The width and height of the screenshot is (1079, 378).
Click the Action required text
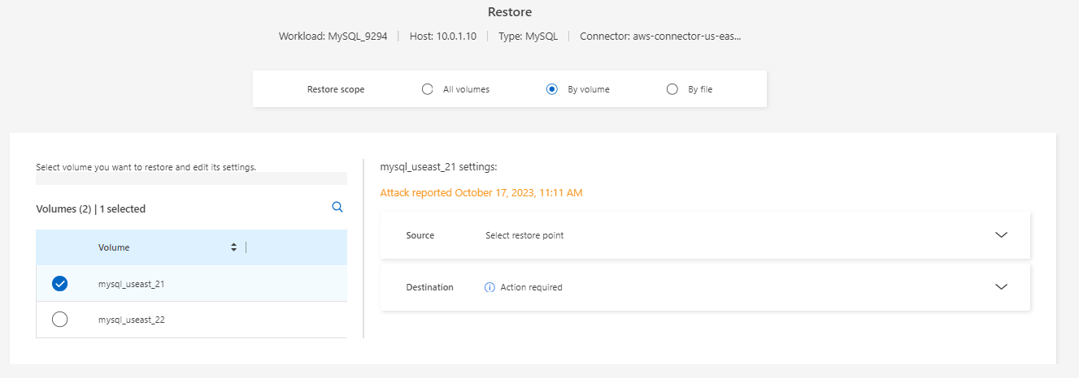(x=531, y=287)
